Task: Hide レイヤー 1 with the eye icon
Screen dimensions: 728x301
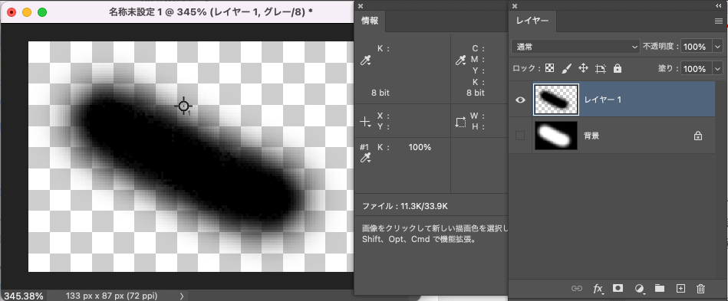Action: (x=520, y=100)
